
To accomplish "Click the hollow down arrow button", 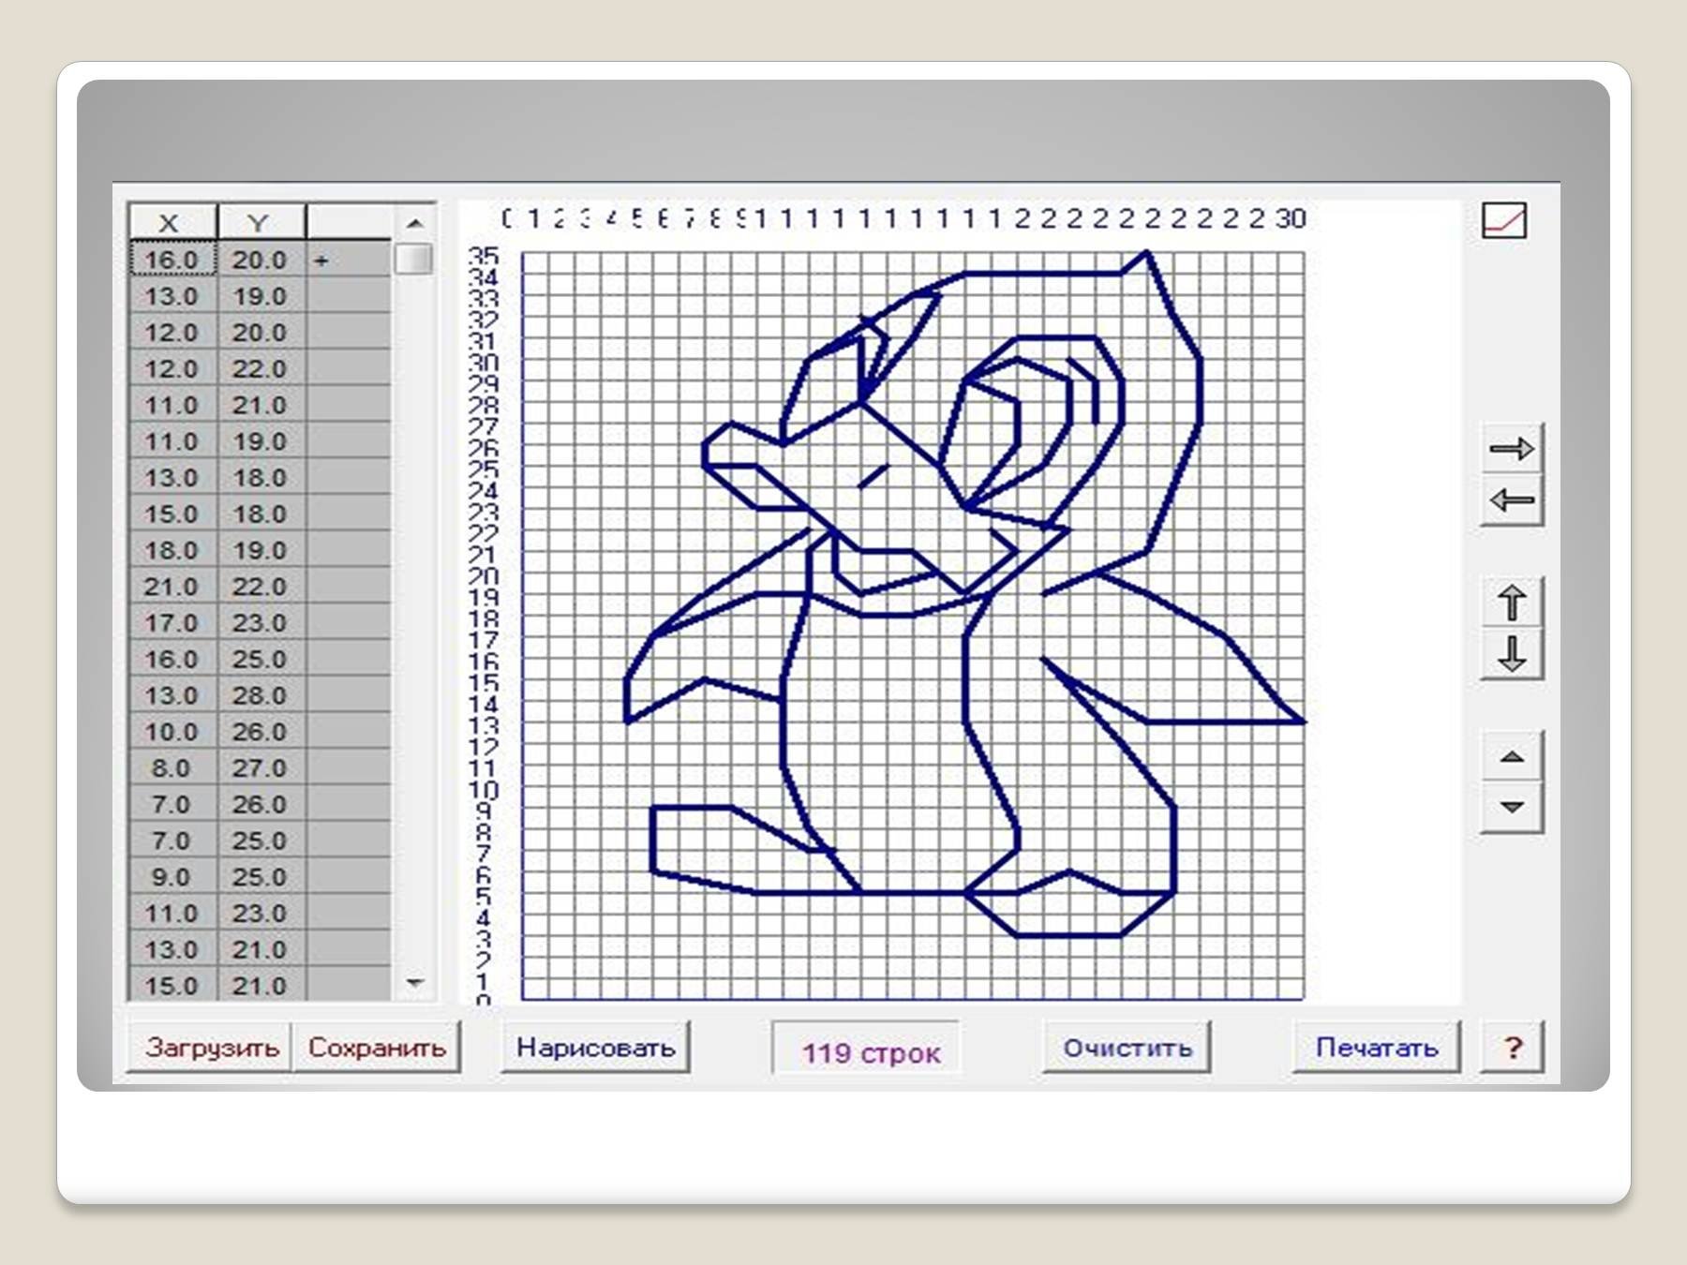I will [x=1511, y=654].
